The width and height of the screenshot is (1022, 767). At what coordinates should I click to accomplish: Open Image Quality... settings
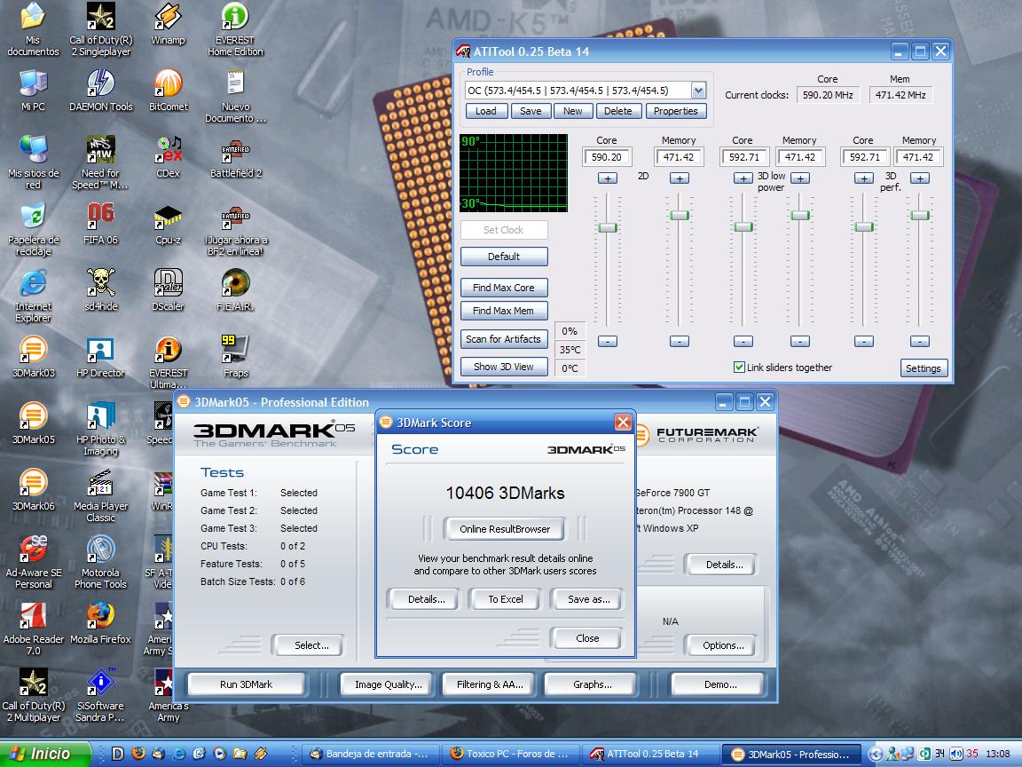[388, 684]
